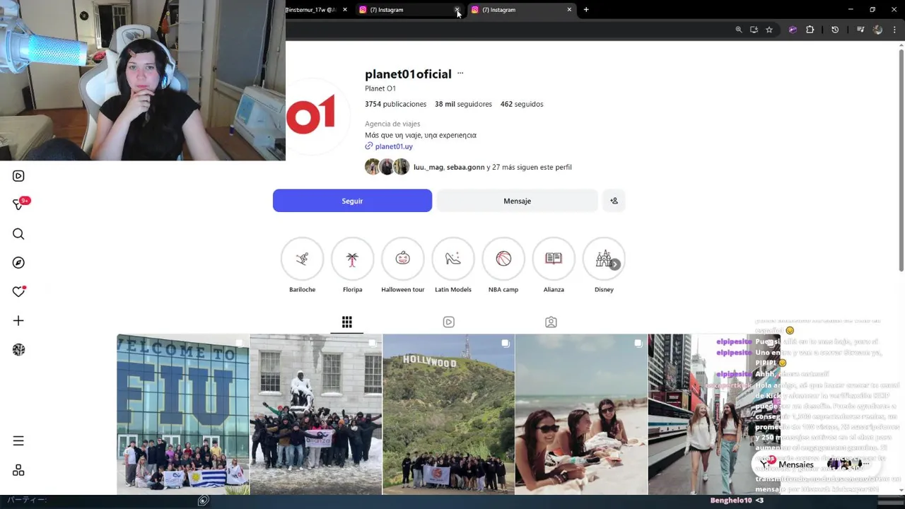Open browser extensions puzzle icon
Viewport: 905px width, 509px height.
coord(810,30)
